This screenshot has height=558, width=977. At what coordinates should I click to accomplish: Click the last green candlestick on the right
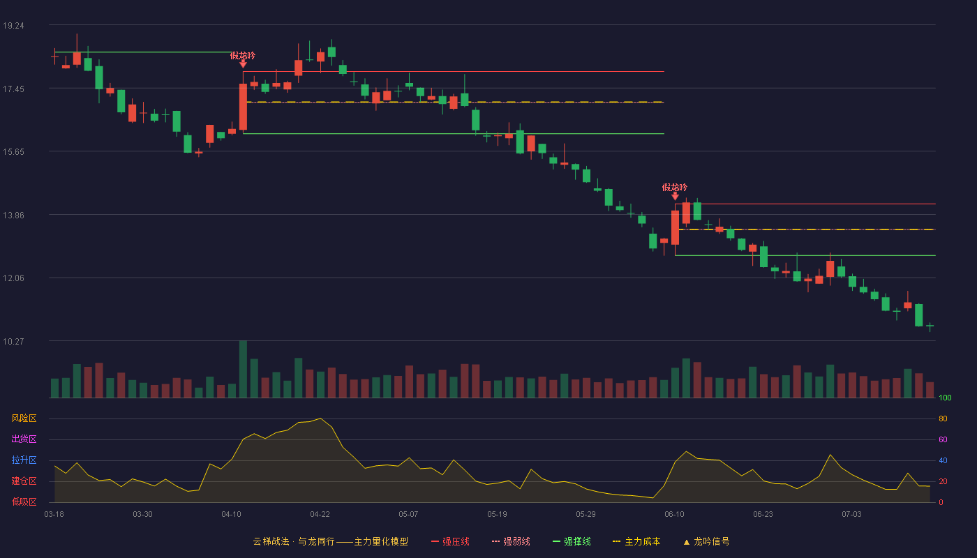(x=930, y=325)
